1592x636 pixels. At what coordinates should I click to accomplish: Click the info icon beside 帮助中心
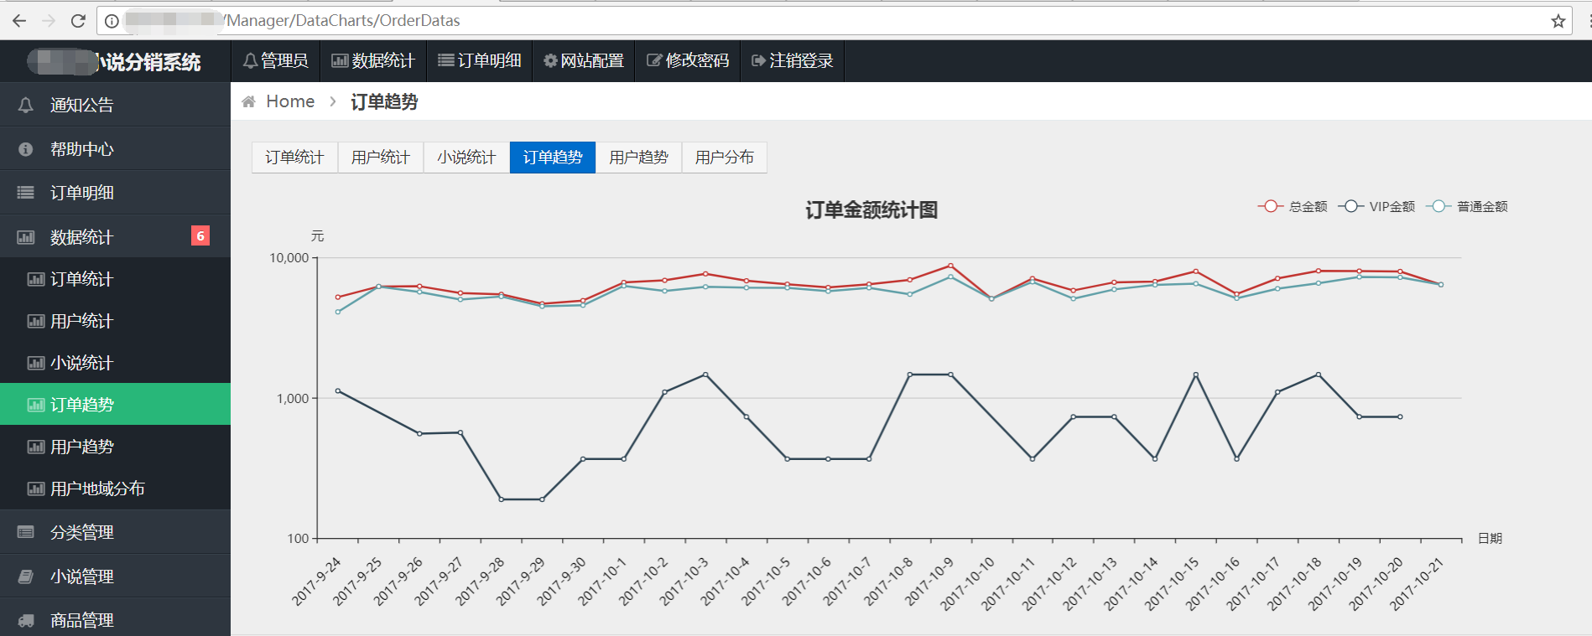pyautogui.click(x=26, y=149)
